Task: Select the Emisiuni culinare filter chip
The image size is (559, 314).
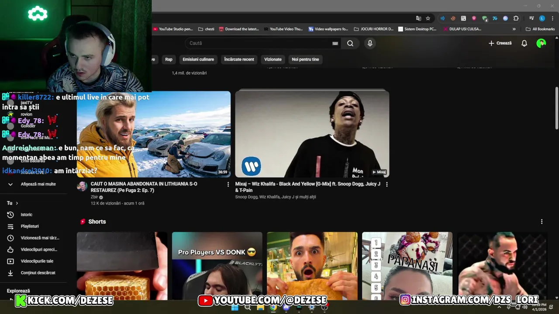Action: coord(198,59)
